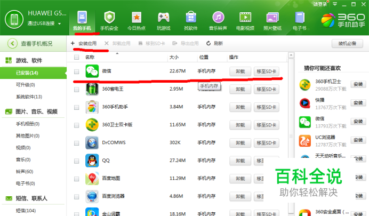
Task: Check the box for QQ
Action: coord(76,161)
